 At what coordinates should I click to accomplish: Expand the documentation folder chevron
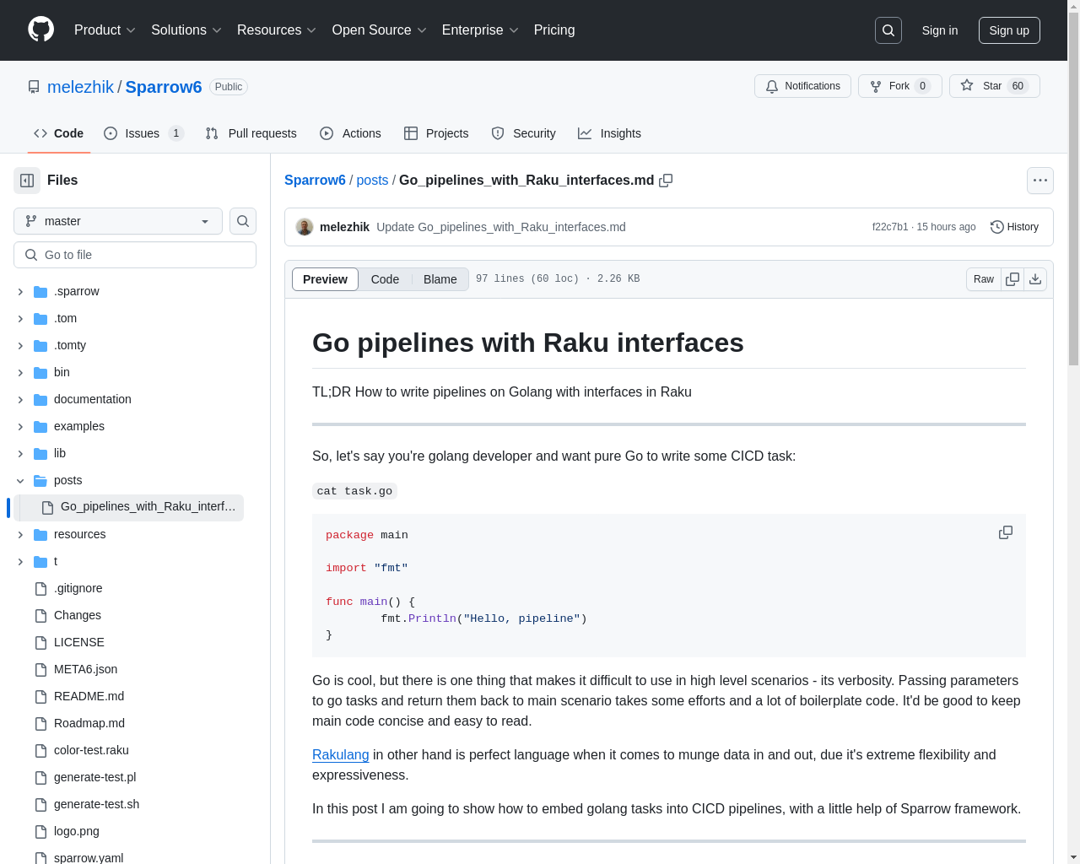[20, 400]
